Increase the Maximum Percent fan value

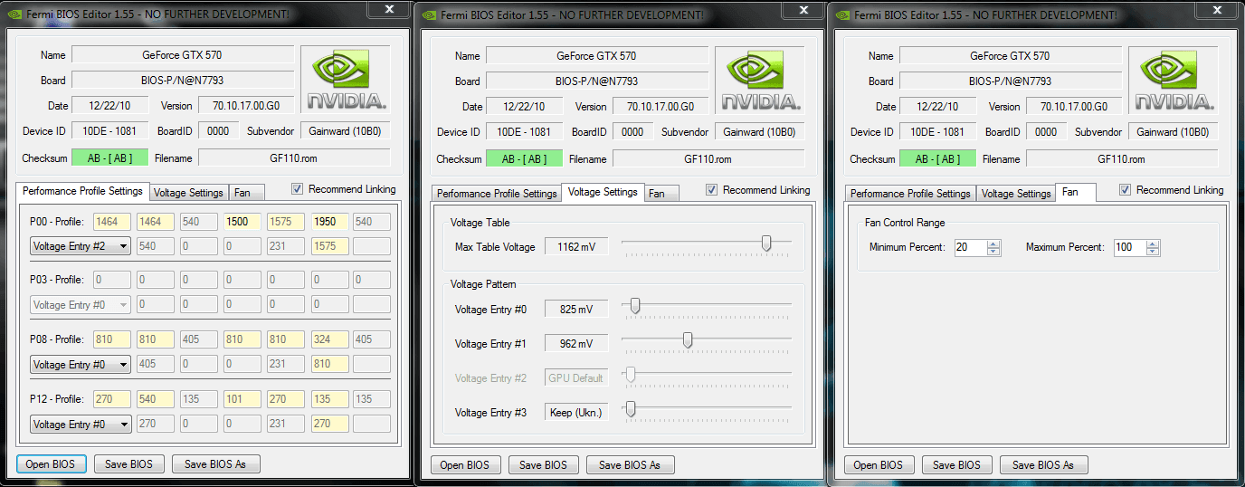[x=1153, y=243]
